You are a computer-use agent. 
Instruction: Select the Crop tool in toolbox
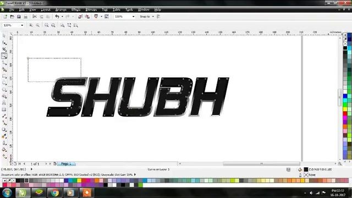click(x=4, y=50)
